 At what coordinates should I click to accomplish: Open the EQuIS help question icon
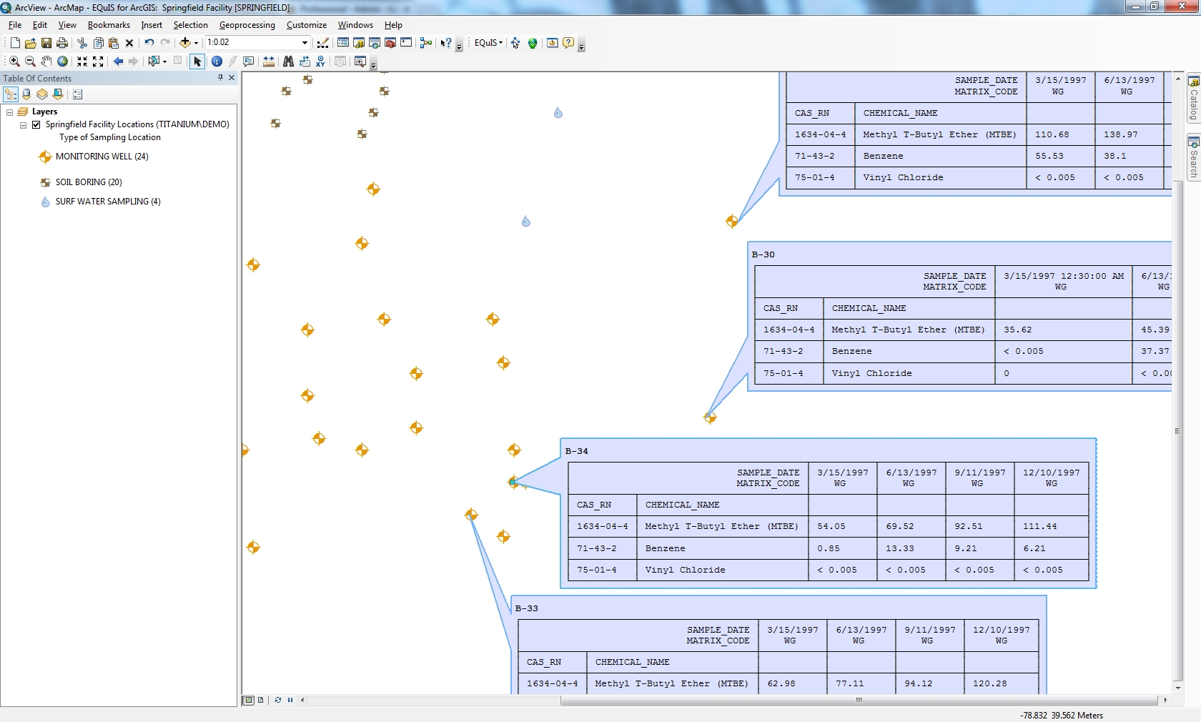click(568, 43)
